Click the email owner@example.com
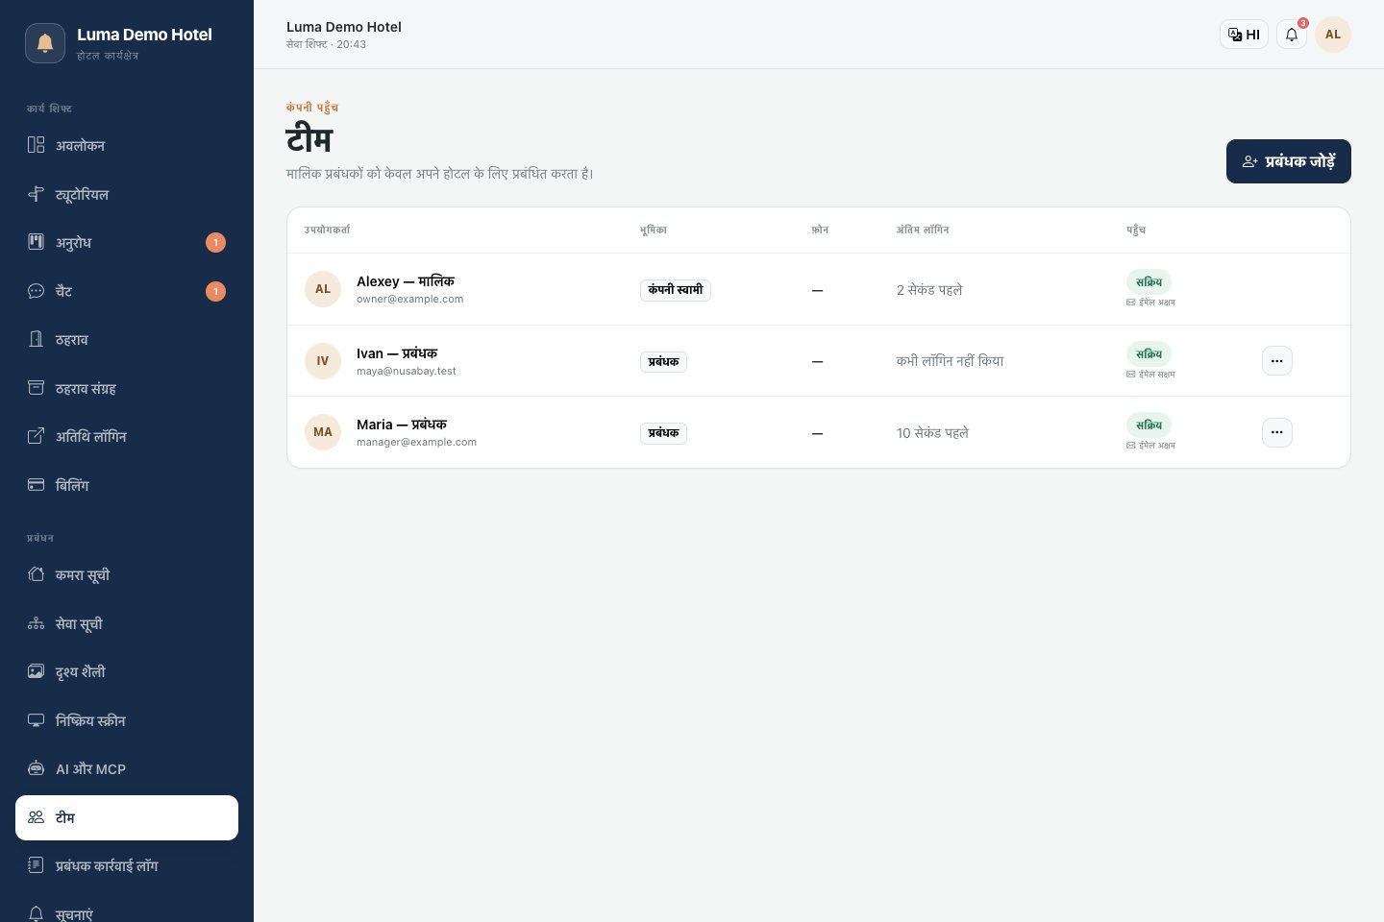 [x=409, y=300]
